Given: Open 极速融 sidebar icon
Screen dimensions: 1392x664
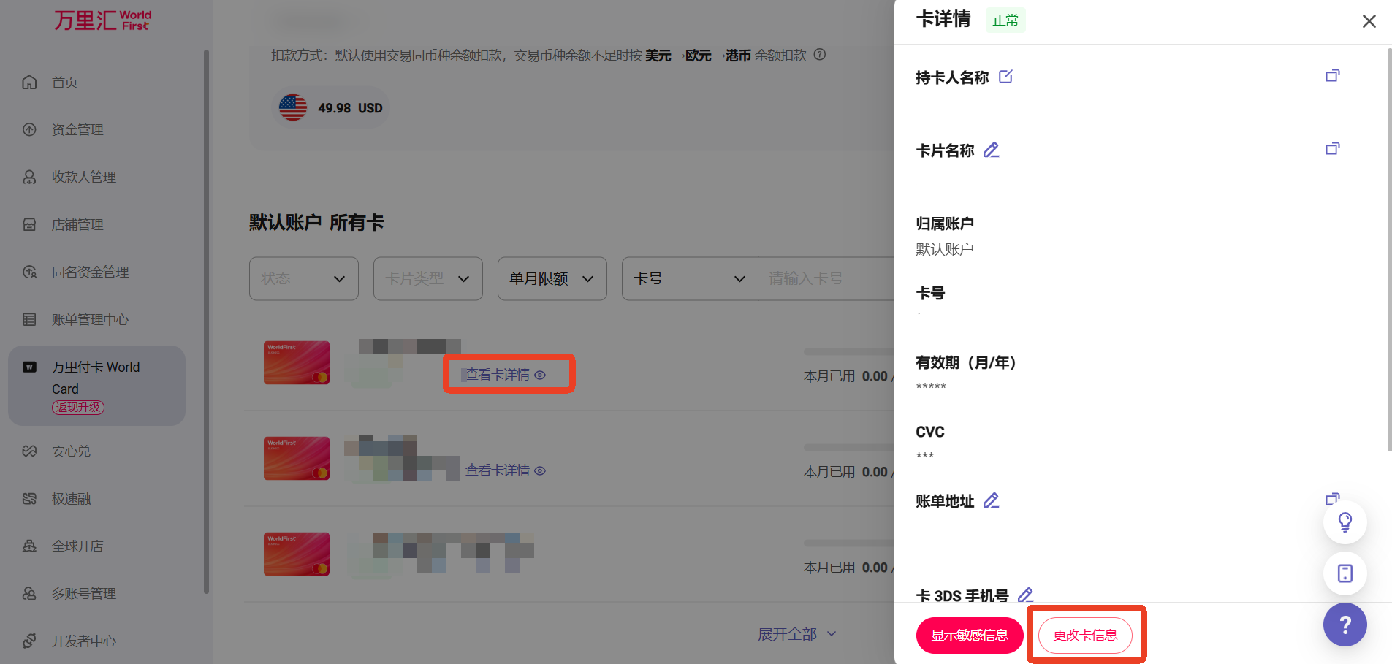Looking at the screenshot, I should point(29,498).
